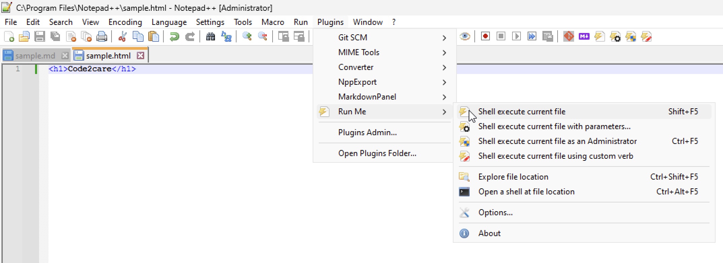Viewport: 723px width, 263px height.
Task: Start macro recording with red record icon
Action: point(485,36)
